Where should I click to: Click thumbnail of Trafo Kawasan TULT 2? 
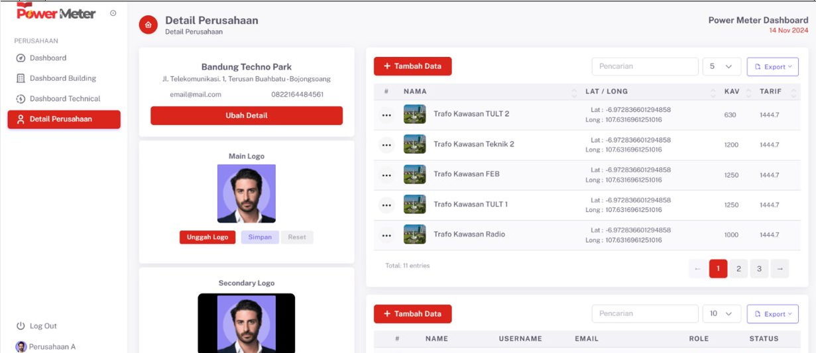click(x=415, y=115)
